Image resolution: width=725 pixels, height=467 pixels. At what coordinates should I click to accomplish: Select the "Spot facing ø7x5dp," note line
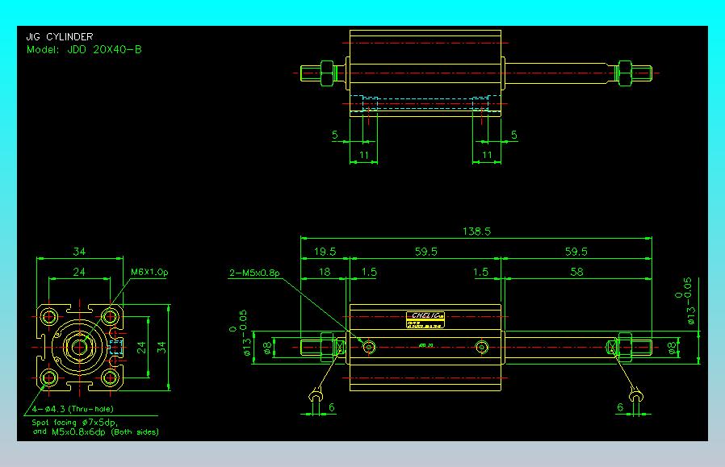75,422
